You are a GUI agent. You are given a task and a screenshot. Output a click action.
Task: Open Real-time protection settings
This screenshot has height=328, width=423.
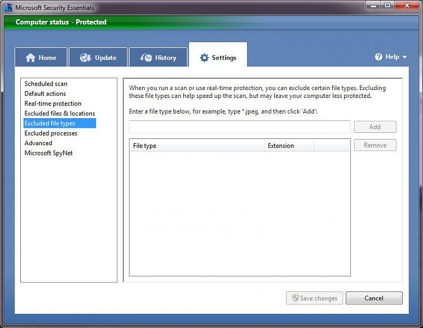coord(53,104)
